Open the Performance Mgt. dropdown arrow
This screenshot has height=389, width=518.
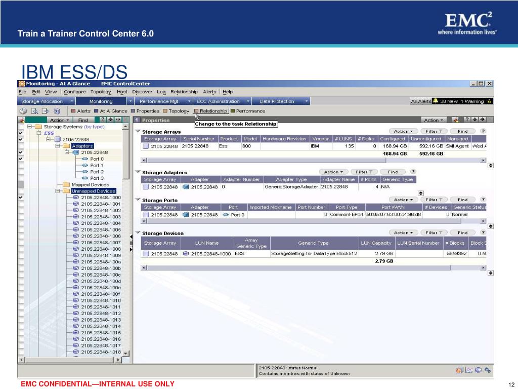coord(189,101)
